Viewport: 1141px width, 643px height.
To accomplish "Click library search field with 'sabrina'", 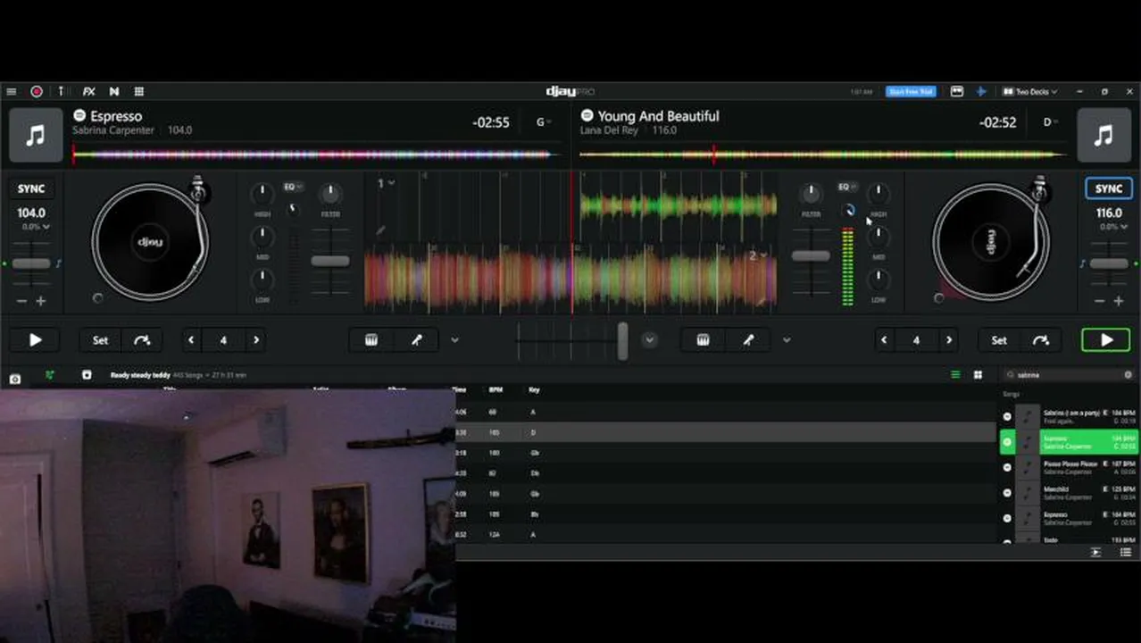I will coord(1067,375).
